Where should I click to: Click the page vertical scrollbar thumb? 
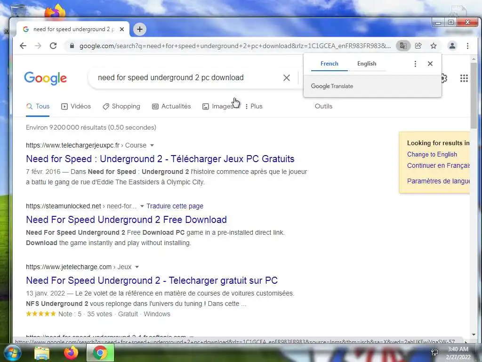[474, 96]
